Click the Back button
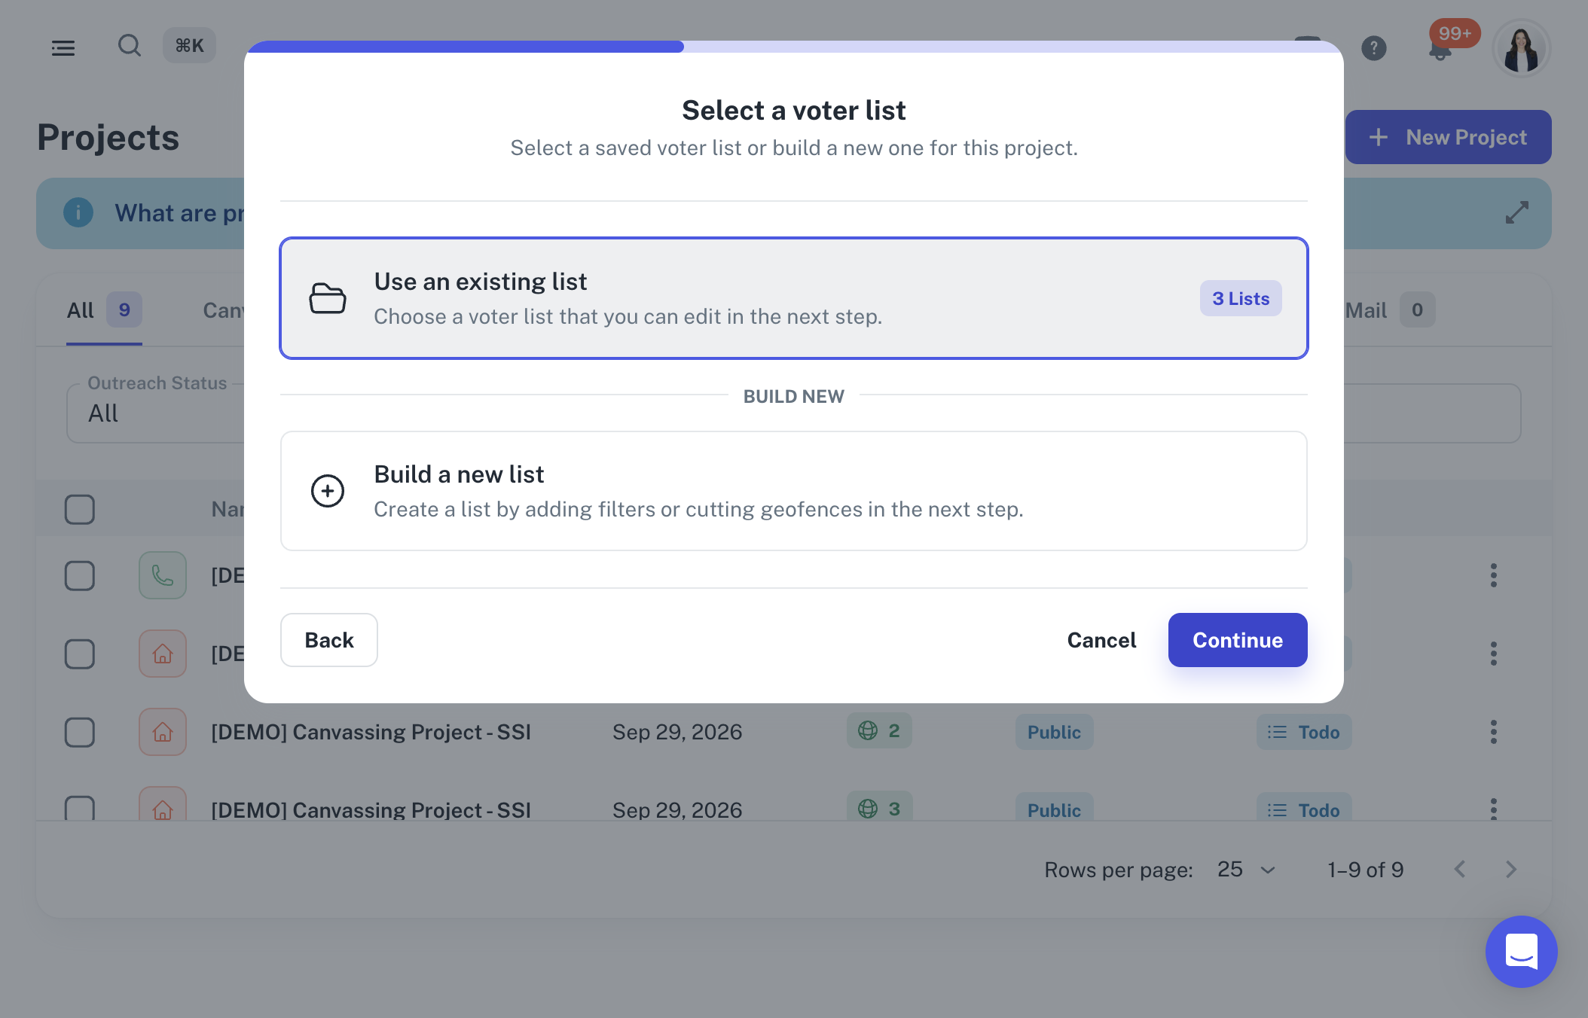The height and width of the screenshot is (1018, 1588). tap(329, 640)
